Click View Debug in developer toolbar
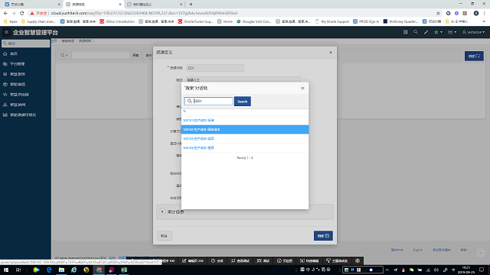 tap(240, 261)
